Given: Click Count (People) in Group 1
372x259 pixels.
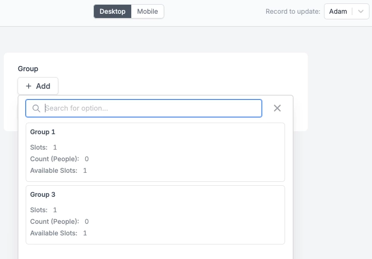Looking at the screenshot, I should pos(54,159).
